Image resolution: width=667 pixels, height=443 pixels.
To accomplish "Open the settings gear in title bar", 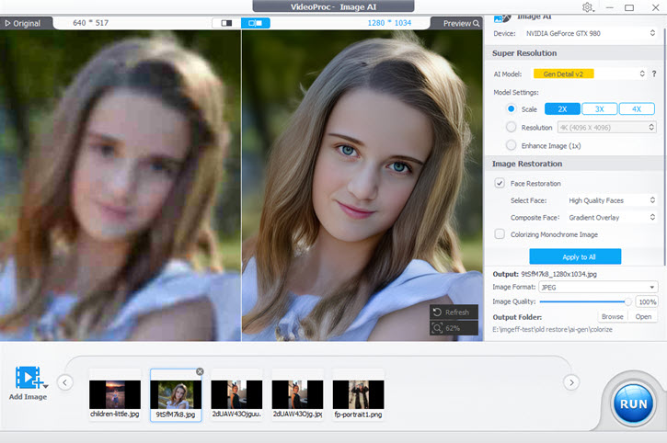I will tap(588, 7).
